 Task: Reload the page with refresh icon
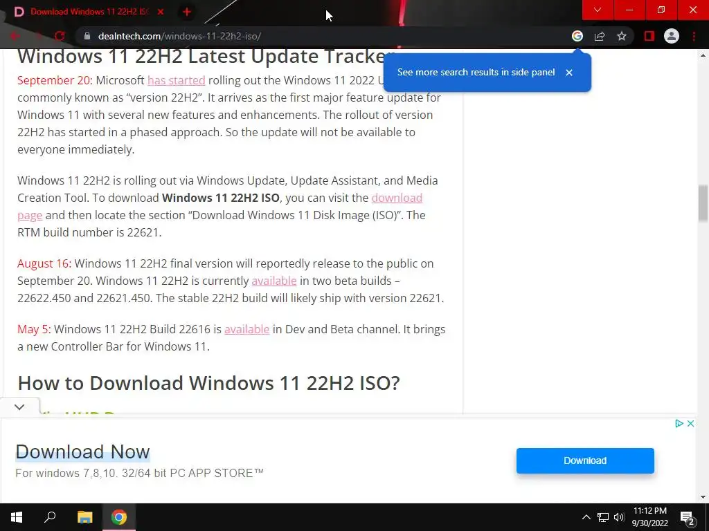pyautogui.click(x=60, y=36)
